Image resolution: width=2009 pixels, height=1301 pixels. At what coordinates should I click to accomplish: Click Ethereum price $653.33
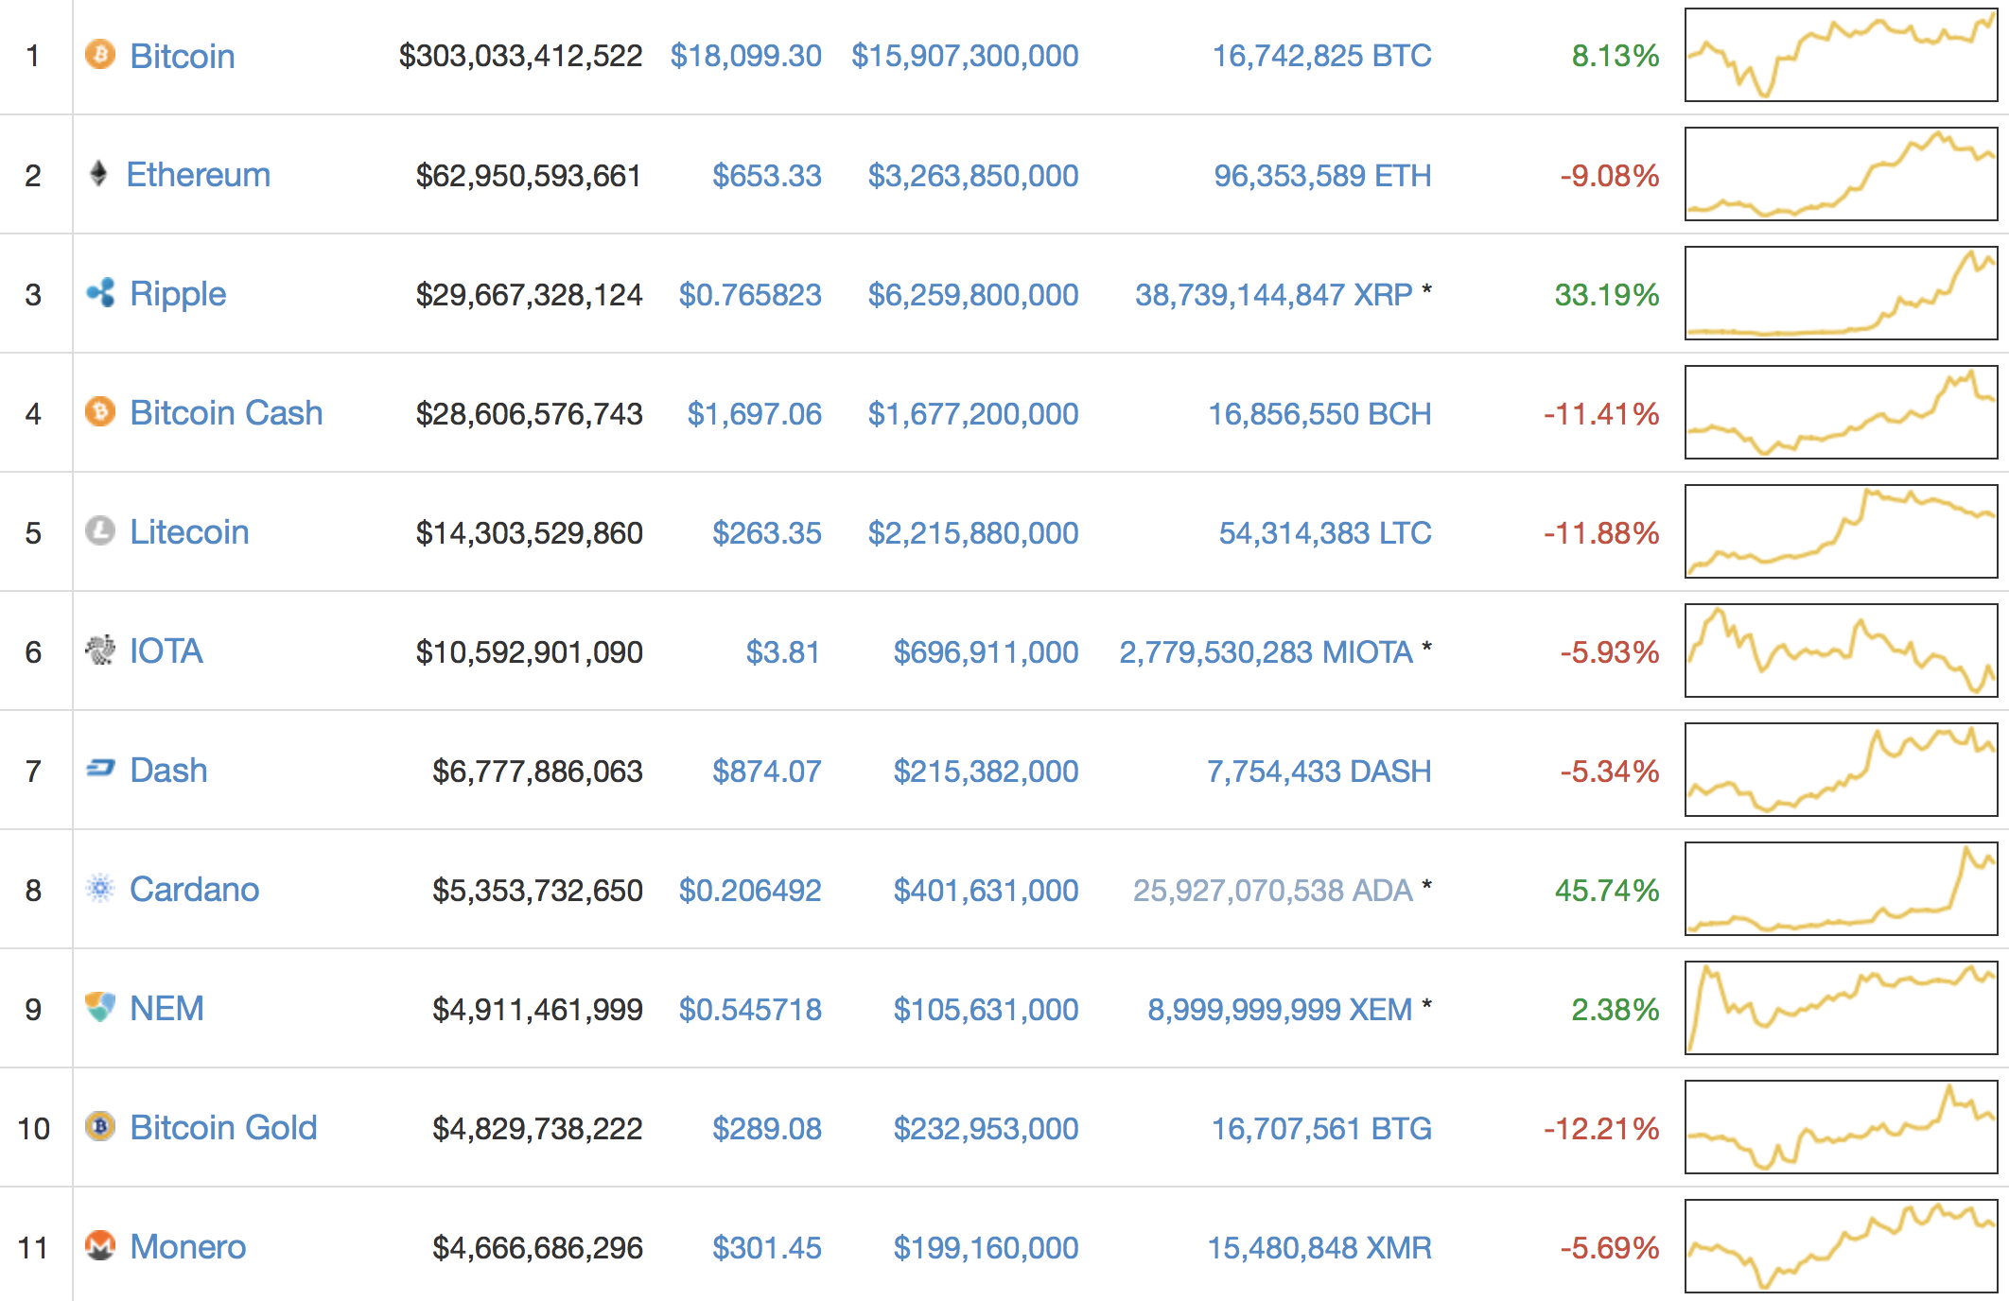767,175
